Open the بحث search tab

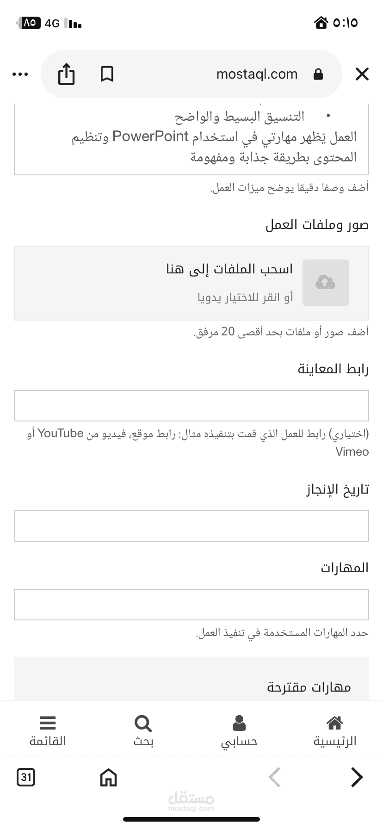143,731
